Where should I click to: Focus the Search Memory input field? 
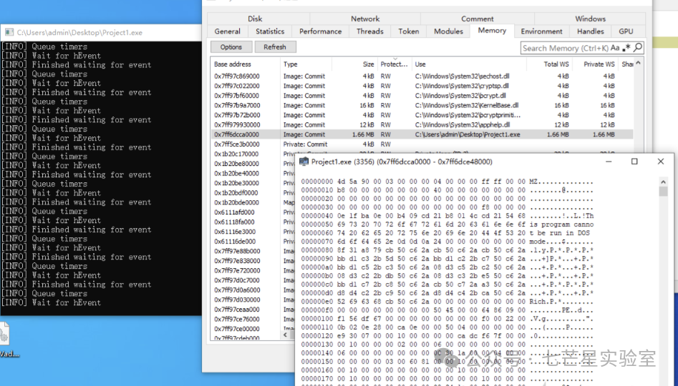[x=565, y=48]
